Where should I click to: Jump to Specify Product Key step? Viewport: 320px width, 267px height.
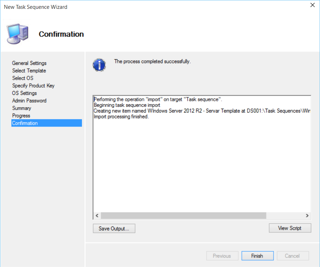click(x=33, y=86)
